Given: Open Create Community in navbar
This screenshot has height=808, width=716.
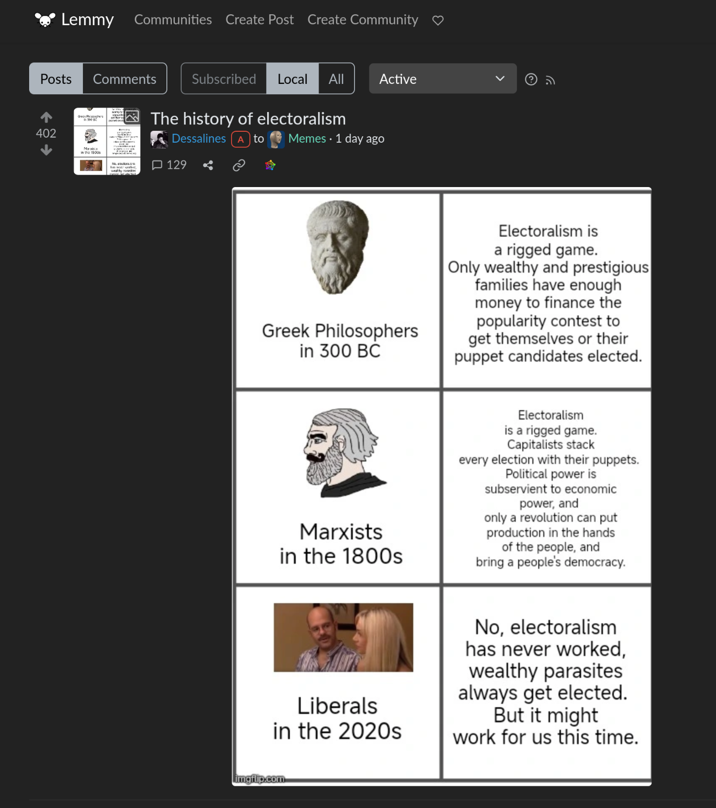Looking at the screenshot, I should tap(362, 20).
